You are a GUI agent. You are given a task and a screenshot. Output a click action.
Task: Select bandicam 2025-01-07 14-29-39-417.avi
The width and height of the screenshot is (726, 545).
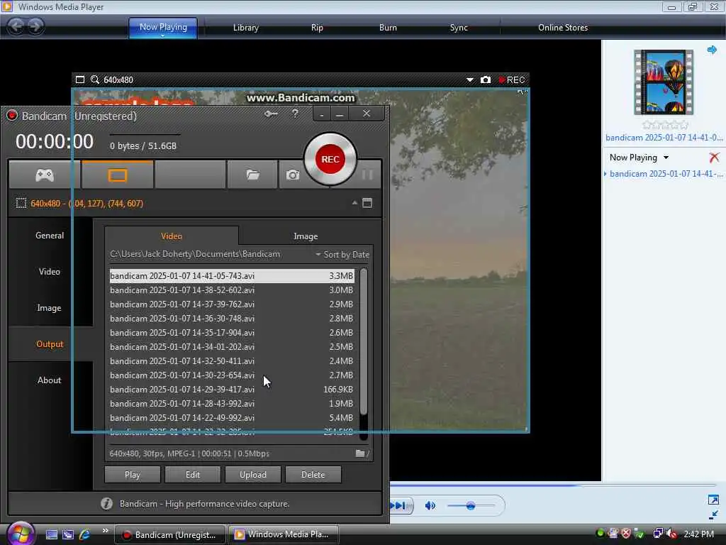point(232,390)
